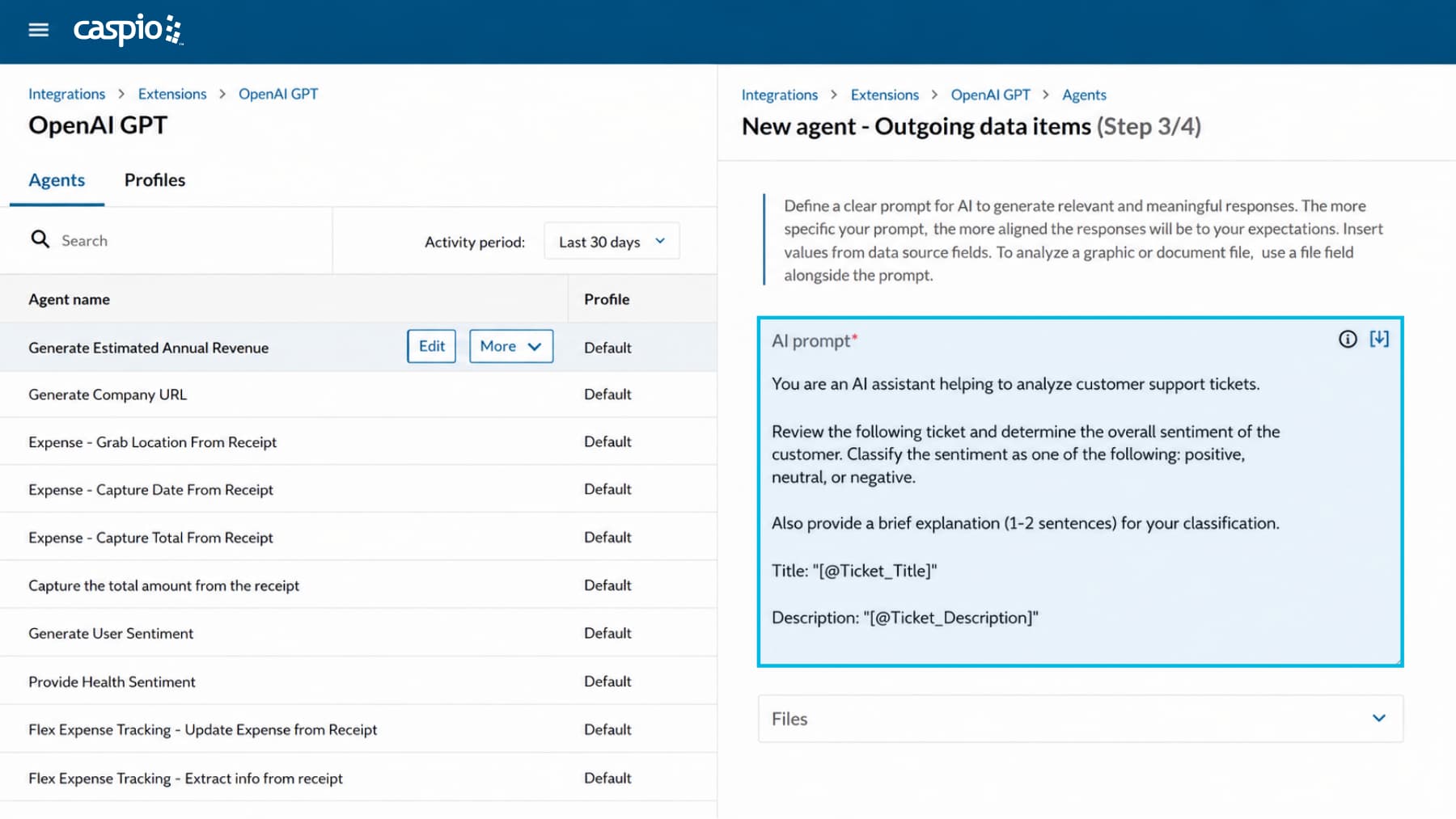Click OpenAI GPT breadcrumb in left panel
1456x819 pixels.
pos(278,94)
